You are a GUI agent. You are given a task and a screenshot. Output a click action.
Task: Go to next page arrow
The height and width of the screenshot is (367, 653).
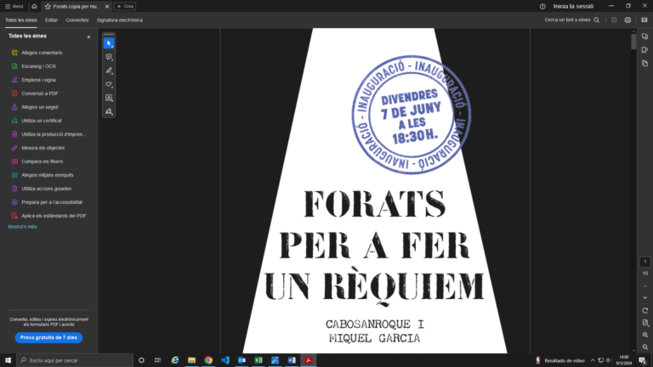[x=645, y=297]
